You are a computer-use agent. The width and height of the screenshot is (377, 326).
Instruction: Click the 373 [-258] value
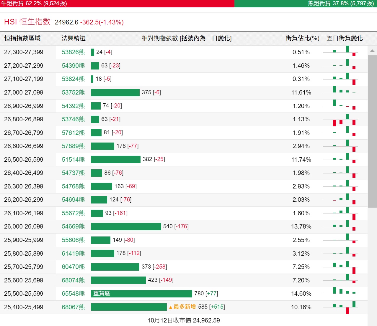[154, 267]
